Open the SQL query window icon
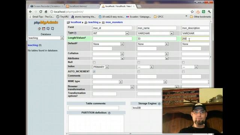This screenshot has width=240, height=135. [x=43, y=28]
